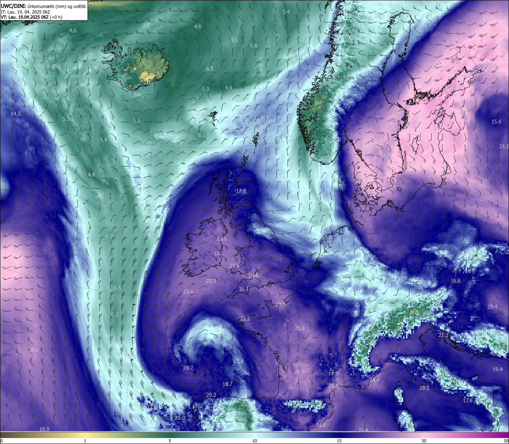Click the 11.9 value over southern France
Image resolution: width=509 pixels, height=444 pixels.
[333, 374]
